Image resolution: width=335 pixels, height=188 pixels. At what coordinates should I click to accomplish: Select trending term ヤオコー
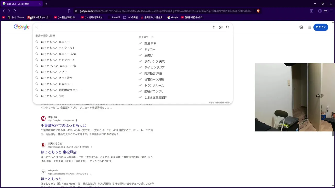pyautogui.click(x=150, y=49)
